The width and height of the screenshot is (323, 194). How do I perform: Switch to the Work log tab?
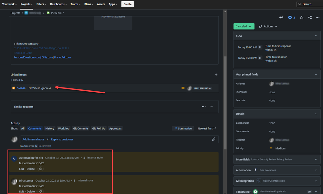(64, 128)
